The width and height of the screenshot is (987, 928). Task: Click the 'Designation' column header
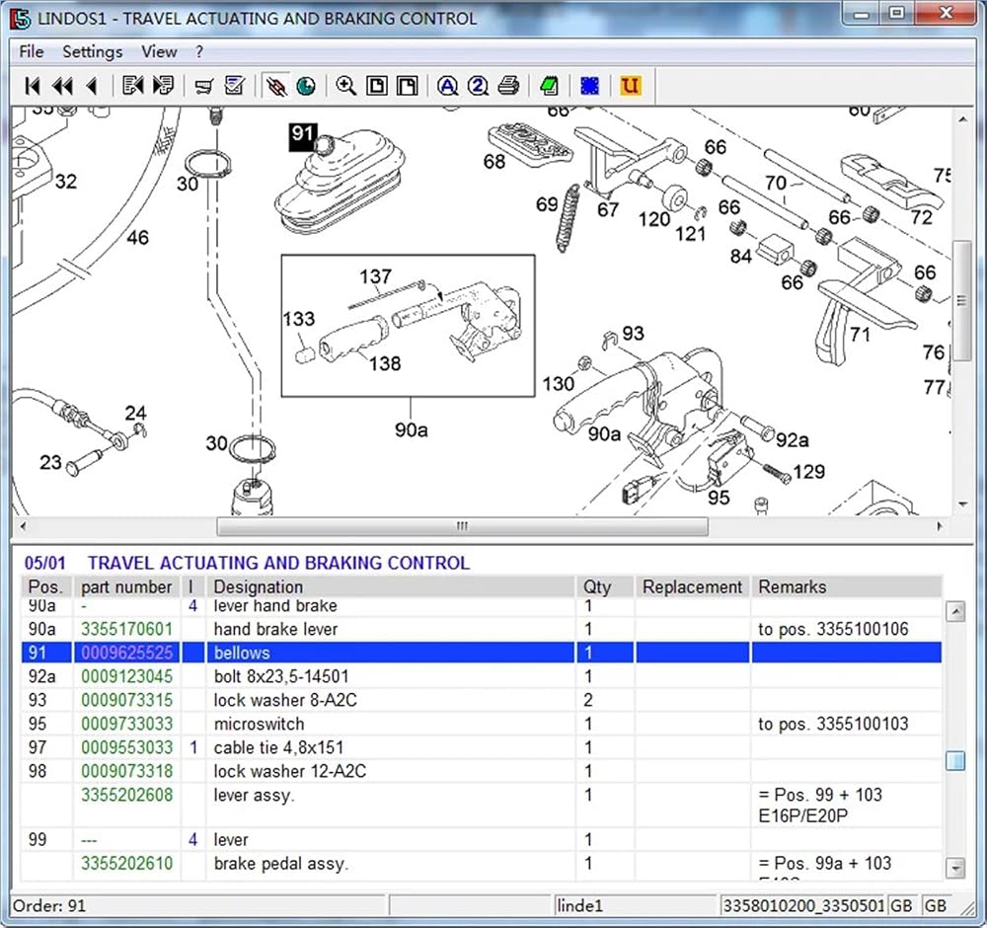tap(390, 586)
